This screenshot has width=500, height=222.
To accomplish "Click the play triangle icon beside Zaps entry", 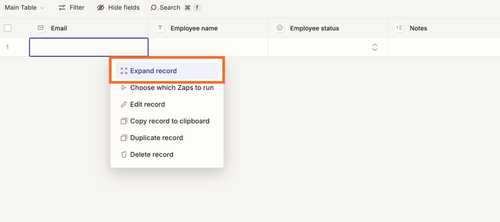I will [124, 87].
